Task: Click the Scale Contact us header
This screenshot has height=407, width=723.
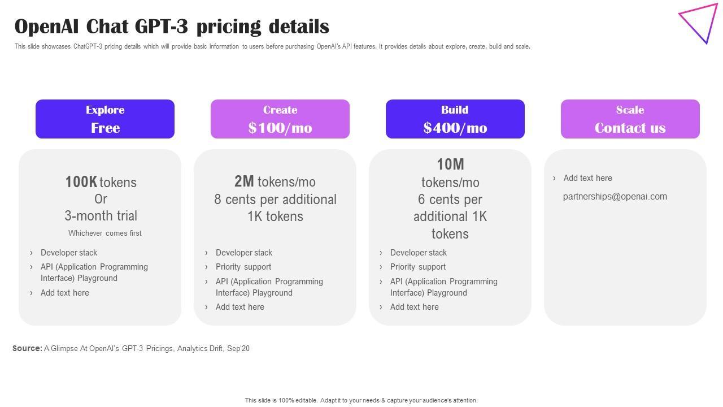Action: [x=630, y=119]
